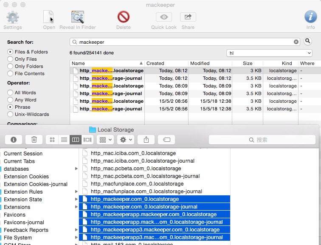This screenshot has height=245, width=321.
Task: Select http_mackeeper.com_0.localstorage file
Action: (155, 199)
